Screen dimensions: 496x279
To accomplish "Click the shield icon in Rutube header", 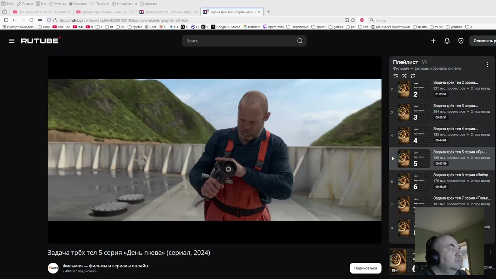I will click(461, 41).
